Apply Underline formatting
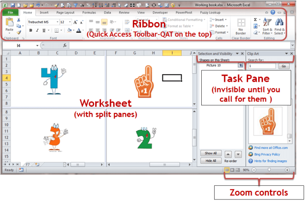Screen dimensions: 306x201 [44, 30]
